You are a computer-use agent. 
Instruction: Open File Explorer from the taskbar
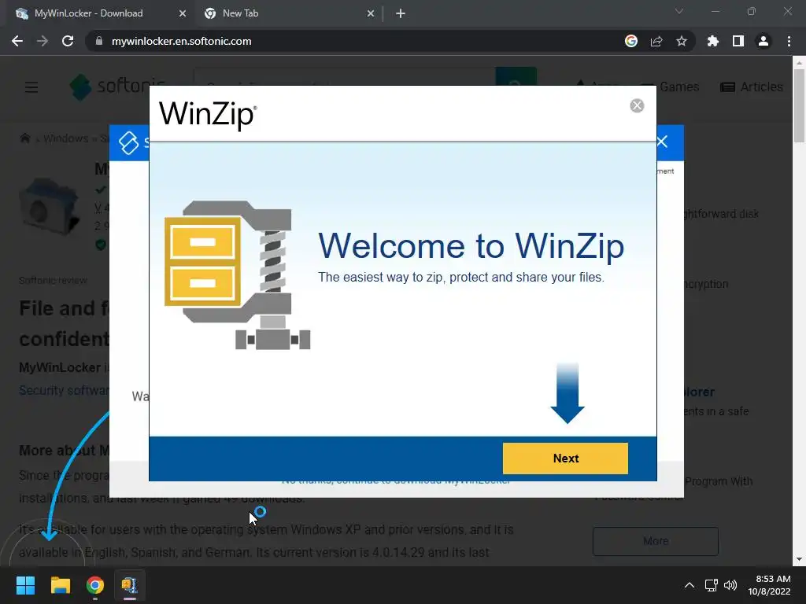pos(60,585)
